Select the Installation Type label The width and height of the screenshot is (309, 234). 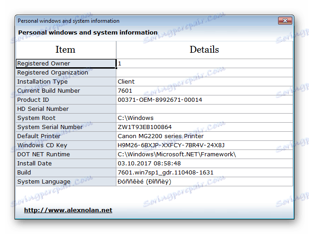pos(66,81)
